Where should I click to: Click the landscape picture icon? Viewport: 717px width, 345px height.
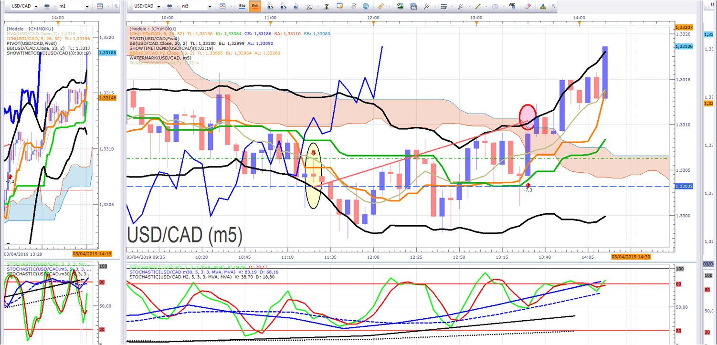point(400,7)
